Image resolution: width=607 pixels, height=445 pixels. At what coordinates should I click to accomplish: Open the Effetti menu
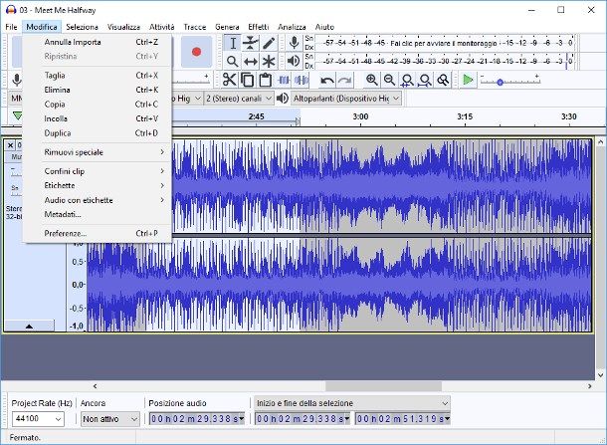[259, 27]
